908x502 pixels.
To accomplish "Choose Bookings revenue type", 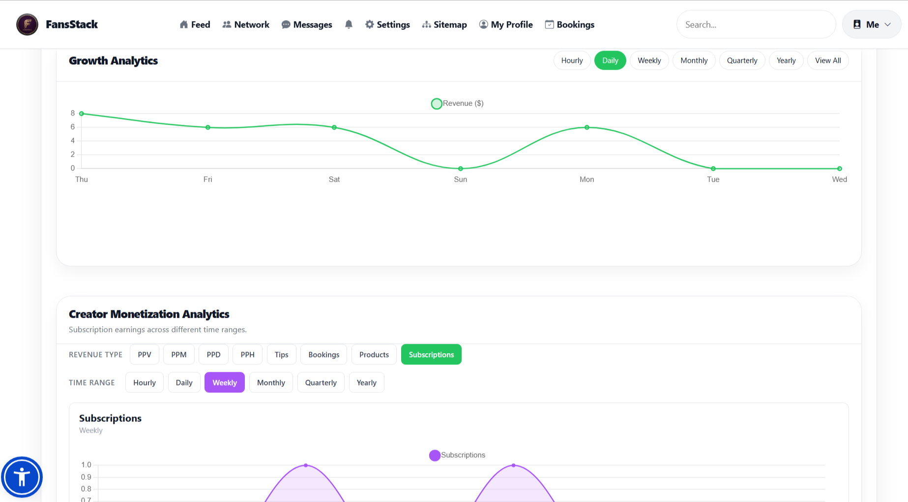I will tap(324, 355).
